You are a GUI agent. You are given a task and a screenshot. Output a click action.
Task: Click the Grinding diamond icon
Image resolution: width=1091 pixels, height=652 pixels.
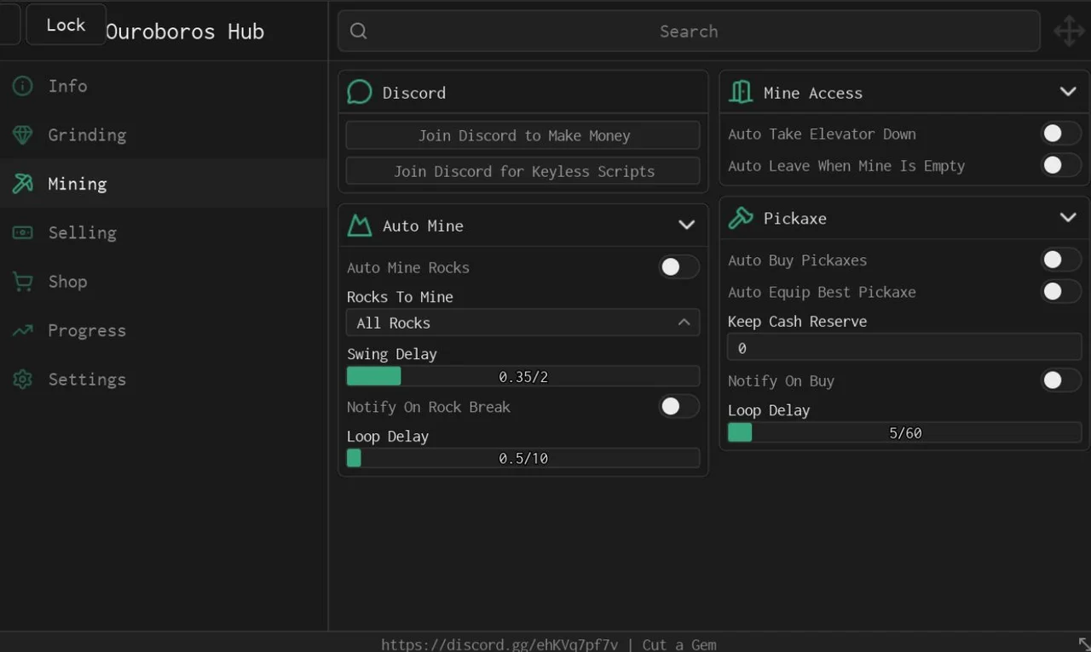coord(22,134)
